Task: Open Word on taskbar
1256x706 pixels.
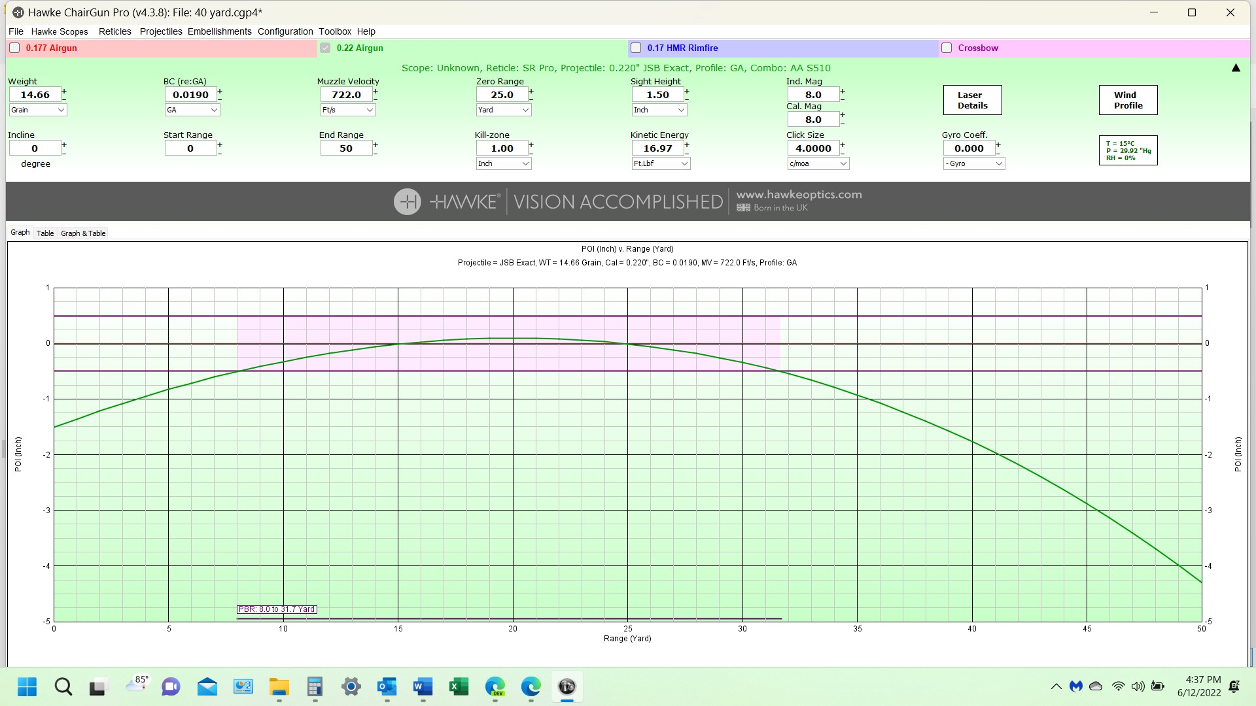Action: click(423, 686)
